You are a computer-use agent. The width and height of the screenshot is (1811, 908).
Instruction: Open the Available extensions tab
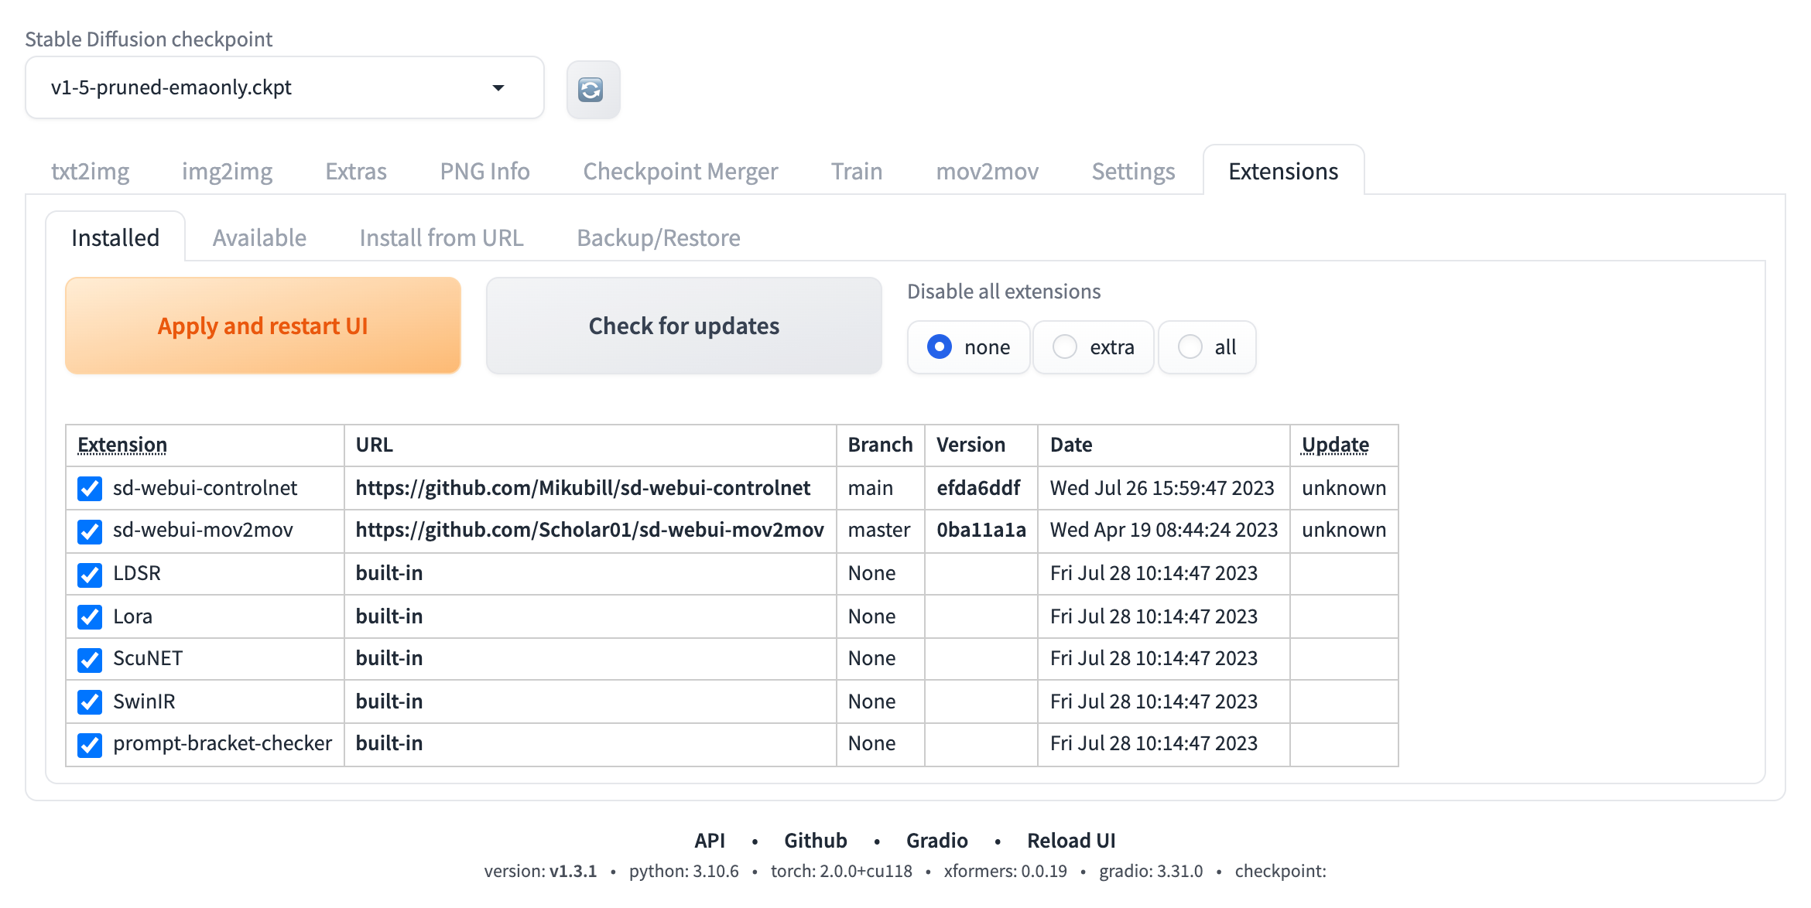point(259,237)
